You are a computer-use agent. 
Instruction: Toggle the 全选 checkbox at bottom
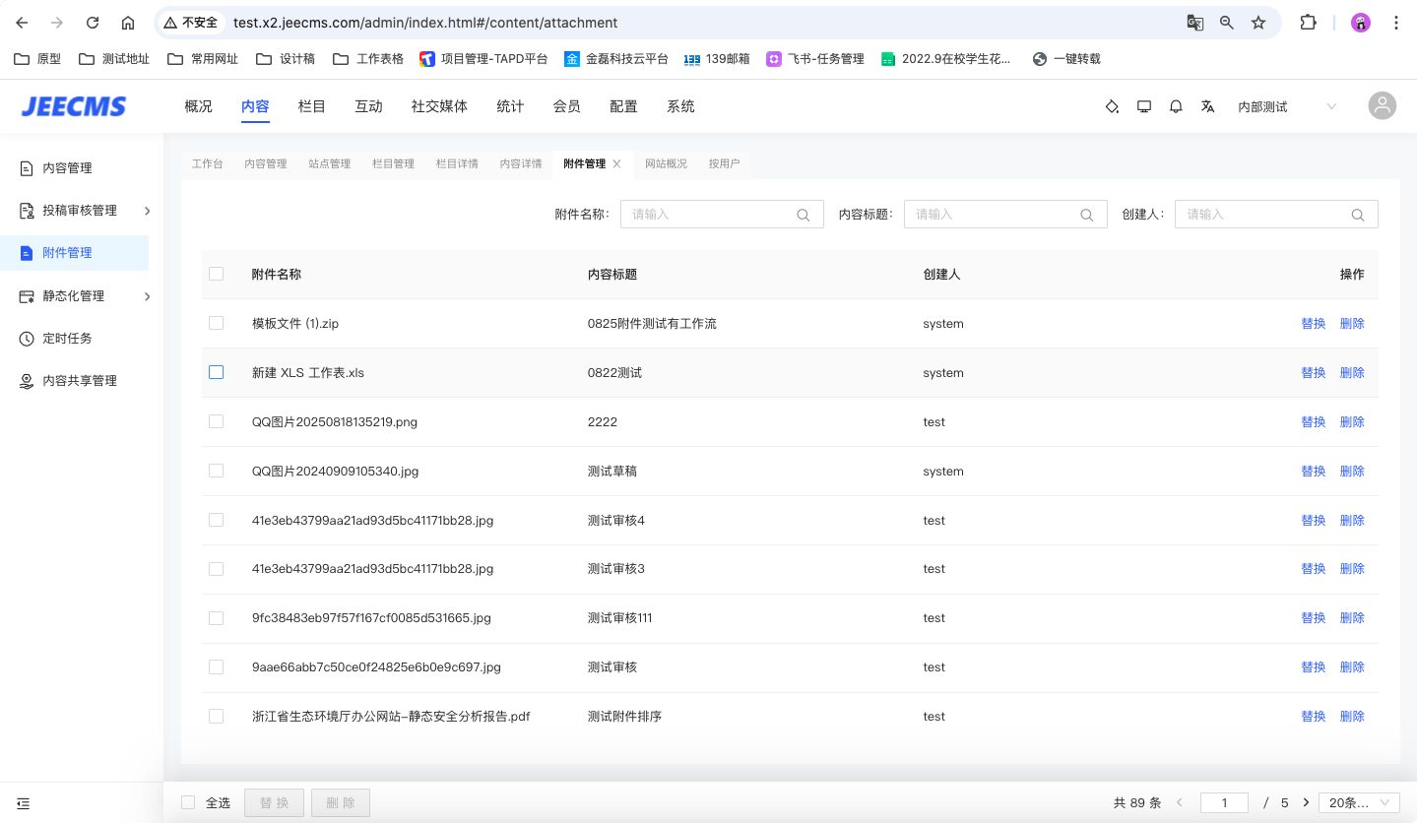point(188,802)
